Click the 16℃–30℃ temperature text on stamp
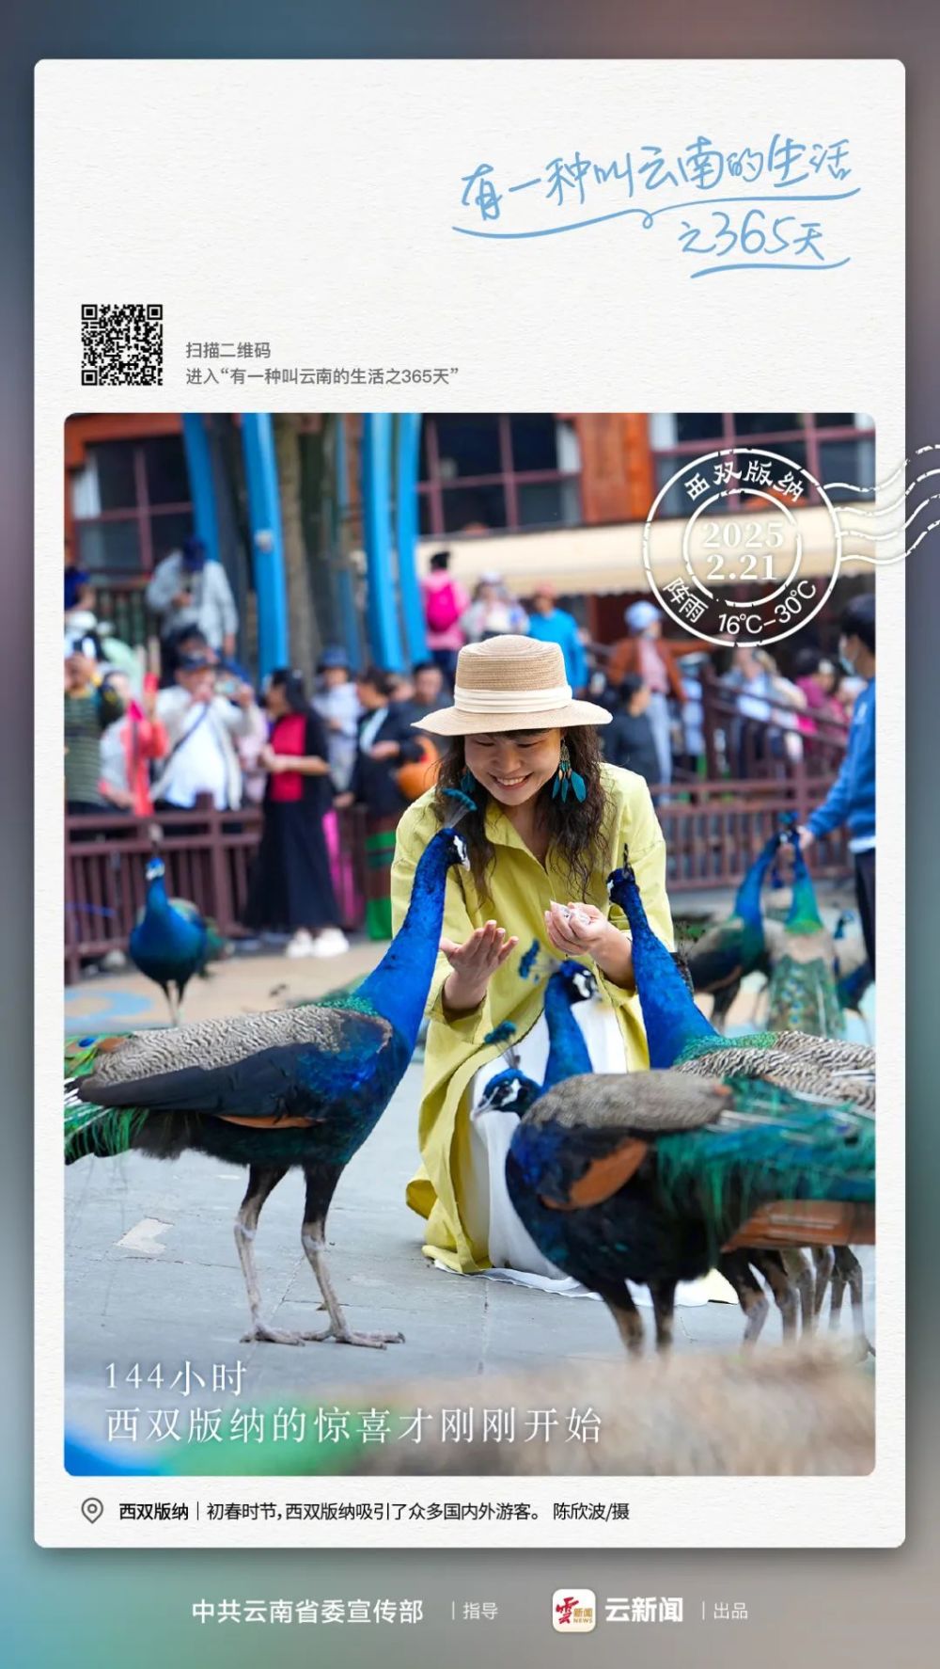 coord(767,609)
